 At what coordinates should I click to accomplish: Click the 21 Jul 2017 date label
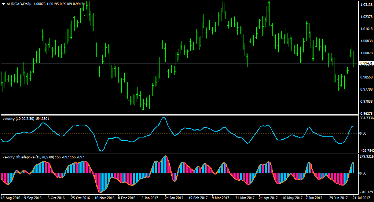361,198
